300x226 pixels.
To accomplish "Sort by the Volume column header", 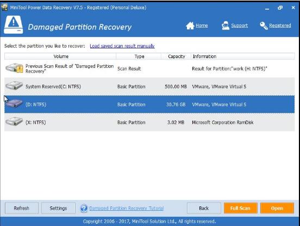I will [60, 56].
